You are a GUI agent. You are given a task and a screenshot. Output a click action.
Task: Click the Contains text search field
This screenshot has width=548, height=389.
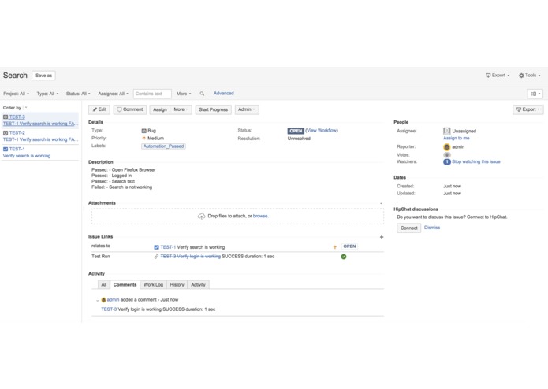pos(152,94)
